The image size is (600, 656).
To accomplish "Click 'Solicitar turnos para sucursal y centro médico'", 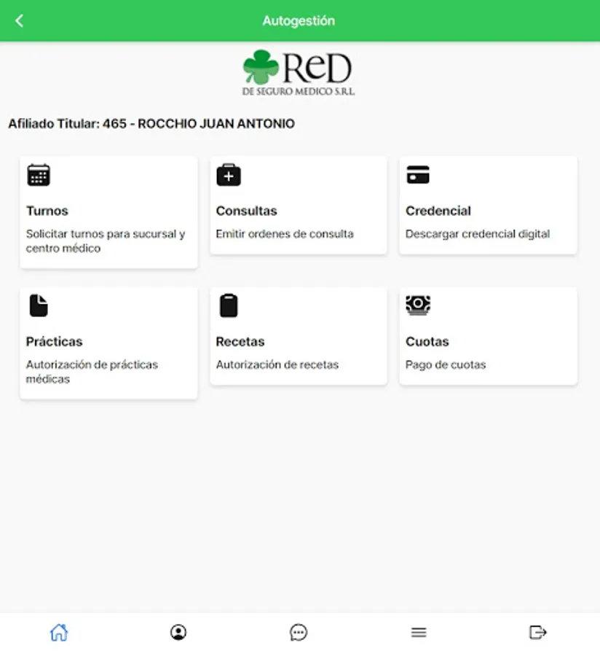I will [x=106, y=241].
